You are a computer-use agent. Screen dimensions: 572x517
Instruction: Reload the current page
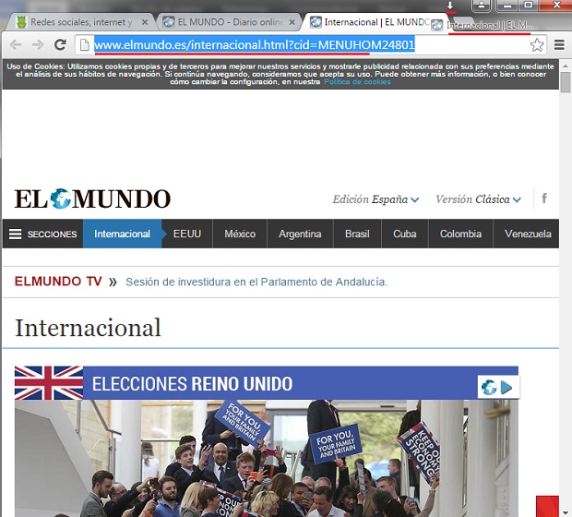60,44
